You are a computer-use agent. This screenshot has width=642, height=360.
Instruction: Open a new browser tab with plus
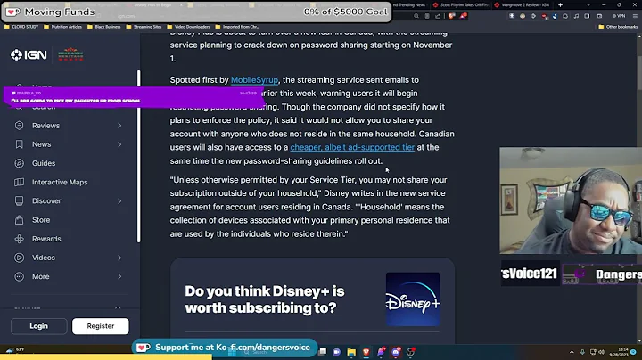(560, 5)
